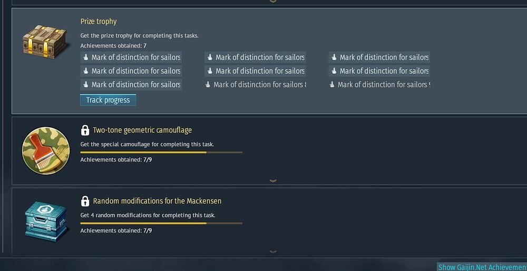Click the Prize trophy wooden crate icon

coord(46,42)
